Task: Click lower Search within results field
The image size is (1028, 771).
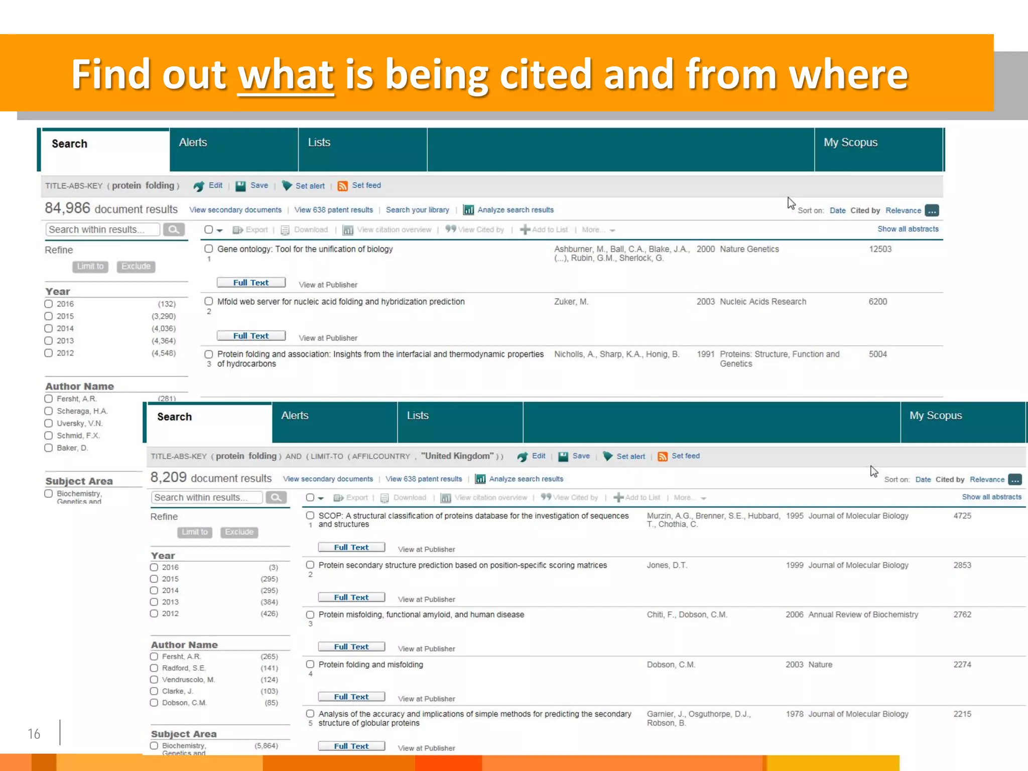Action: pos(206,497)
